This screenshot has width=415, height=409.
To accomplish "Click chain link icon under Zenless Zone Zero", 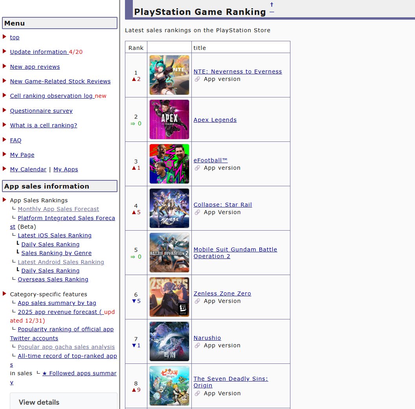I will [x=197, y=301].
